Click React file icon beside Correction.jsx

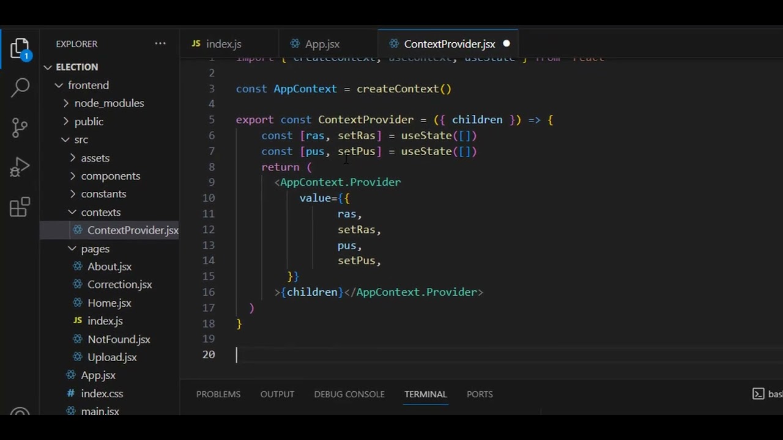[x=78, y=284]
